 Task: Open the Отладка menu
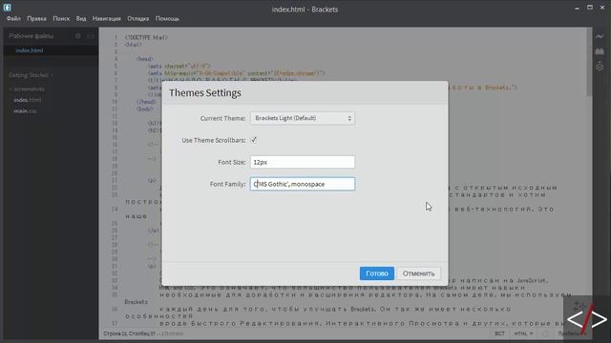coord(137,18)
